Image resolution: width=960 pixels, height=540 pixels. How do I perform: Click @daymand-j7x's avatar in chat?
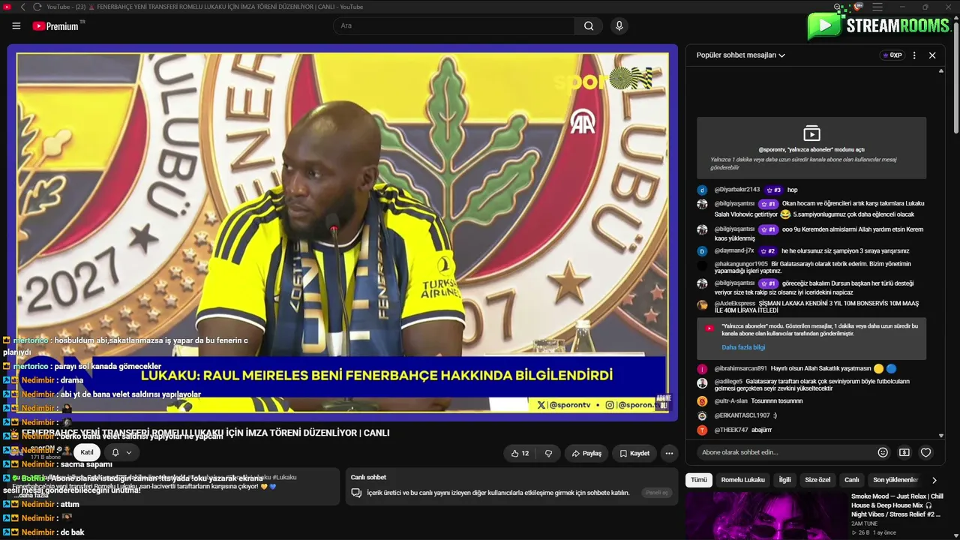[x=702, y=251]
